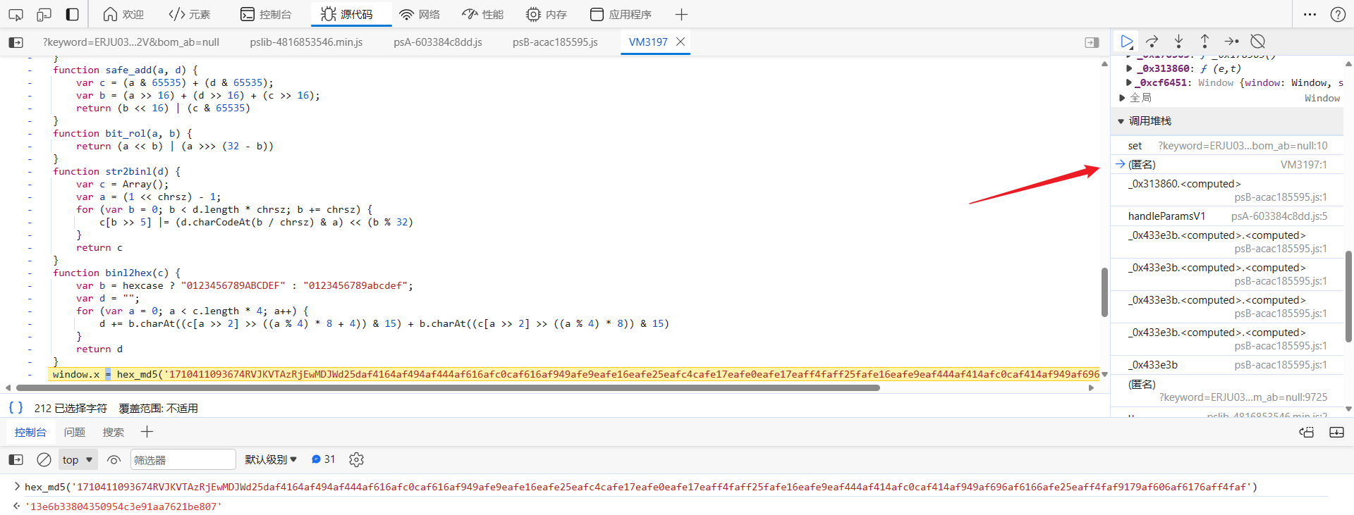This screenshot has height=515, width=1354.
Task: Expand the hex_md5 console input entry
Action: (17, 486)
